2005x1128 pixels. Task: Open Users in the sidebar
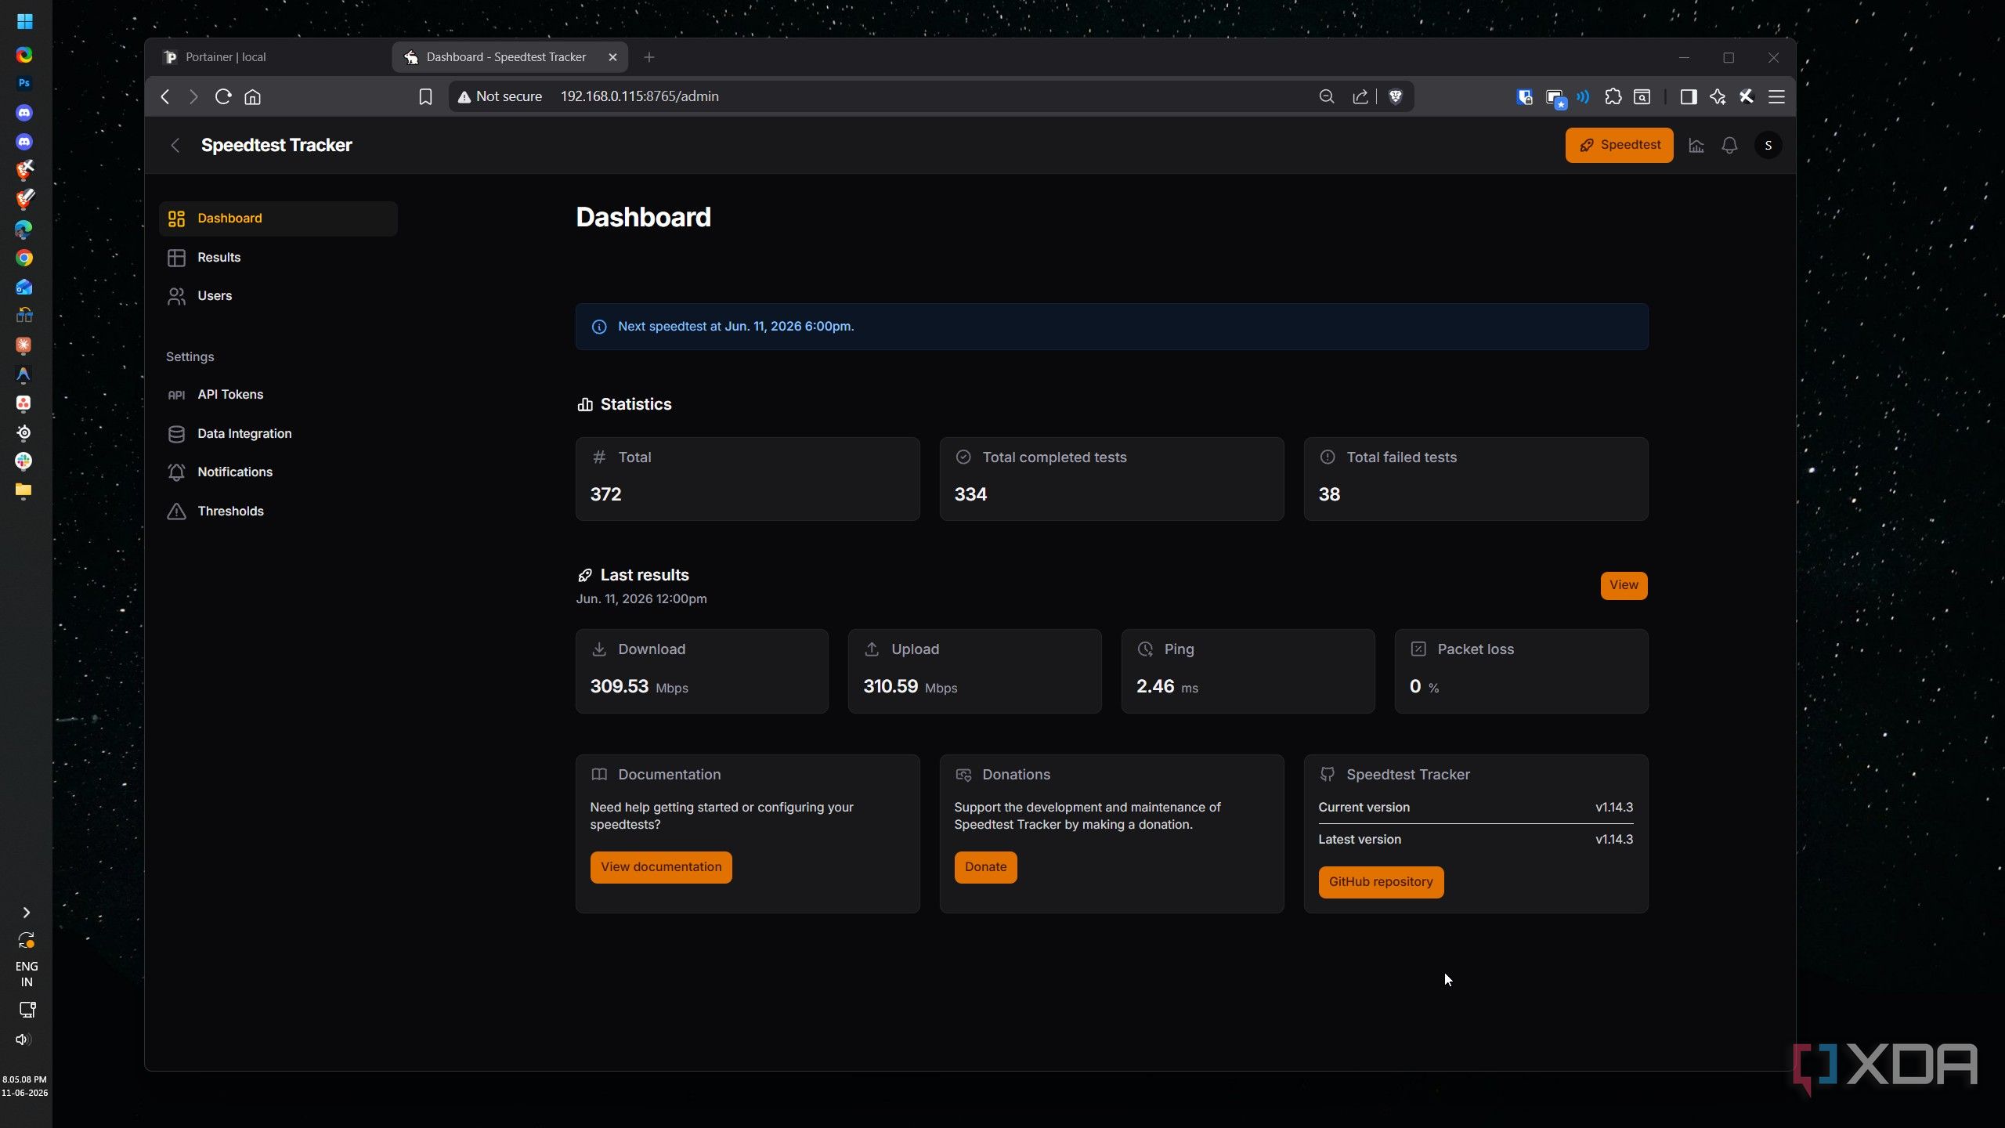278,296
